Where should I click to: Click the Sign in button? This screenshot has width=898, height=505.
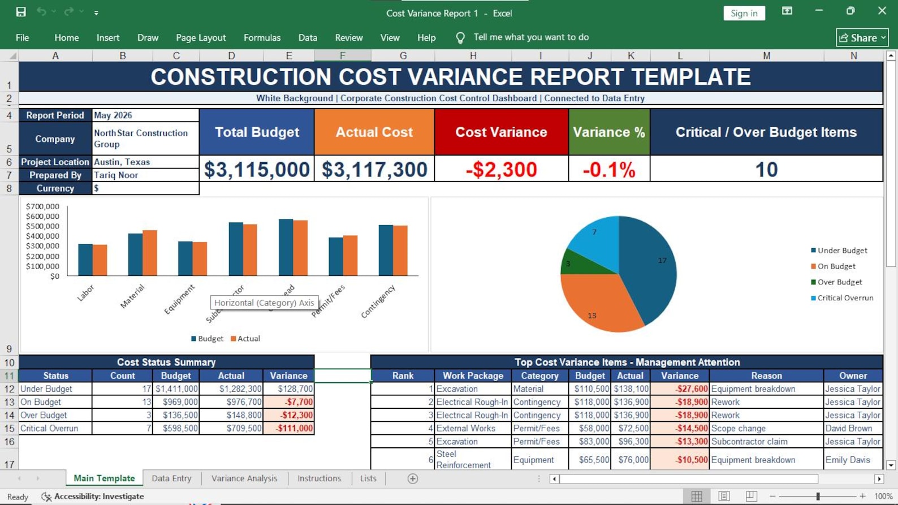click(x=744, y=13)
